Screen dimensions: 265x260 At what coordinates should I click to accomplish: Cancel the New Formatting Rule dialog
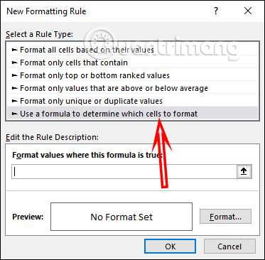tap(229, 247)
